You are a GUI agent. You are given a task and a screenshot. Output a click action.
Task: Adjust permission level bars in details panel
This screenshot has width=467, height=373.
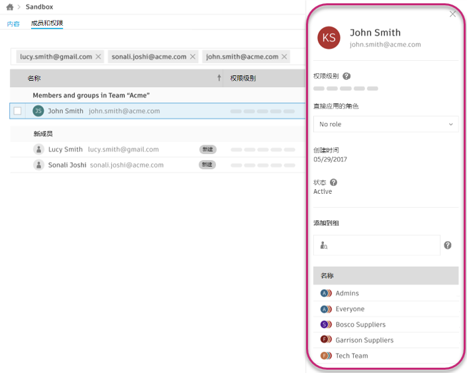coord(346,89)
